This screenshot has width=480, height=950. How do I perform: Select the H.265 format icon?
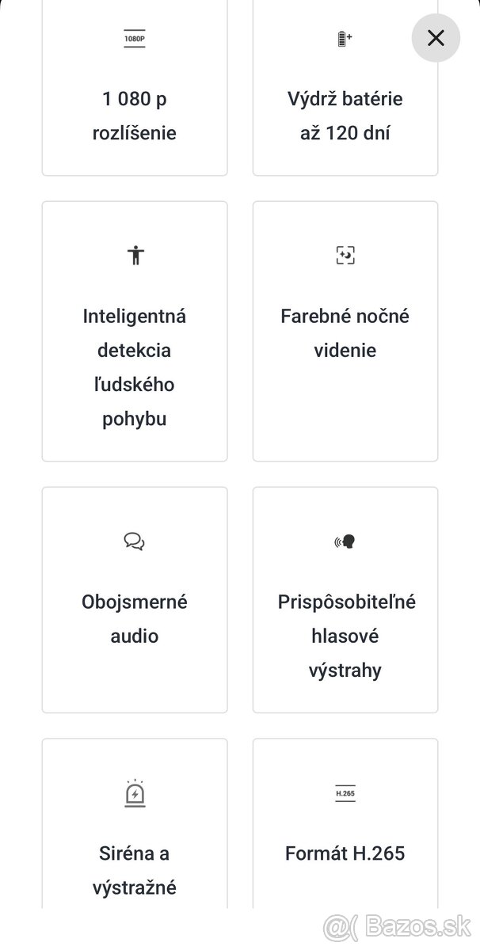click(x=345, y=792)
